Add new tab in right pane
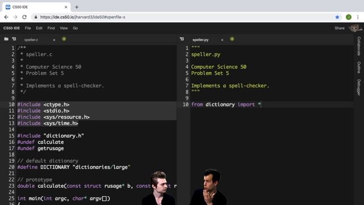364x205 pixels. point(232,39)
